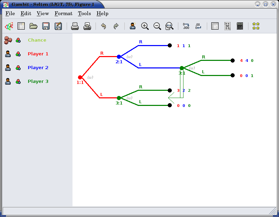279x217 pixels.
Task: Increase displayed decimal places
Action: [186, 26]
